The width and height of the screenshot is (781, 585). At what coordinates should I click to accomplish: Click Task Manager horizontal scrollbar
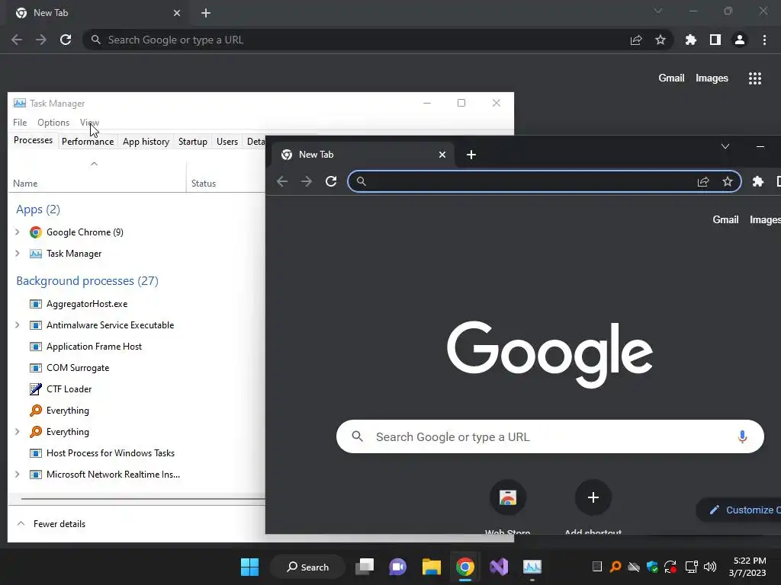[x=143, y=498]
